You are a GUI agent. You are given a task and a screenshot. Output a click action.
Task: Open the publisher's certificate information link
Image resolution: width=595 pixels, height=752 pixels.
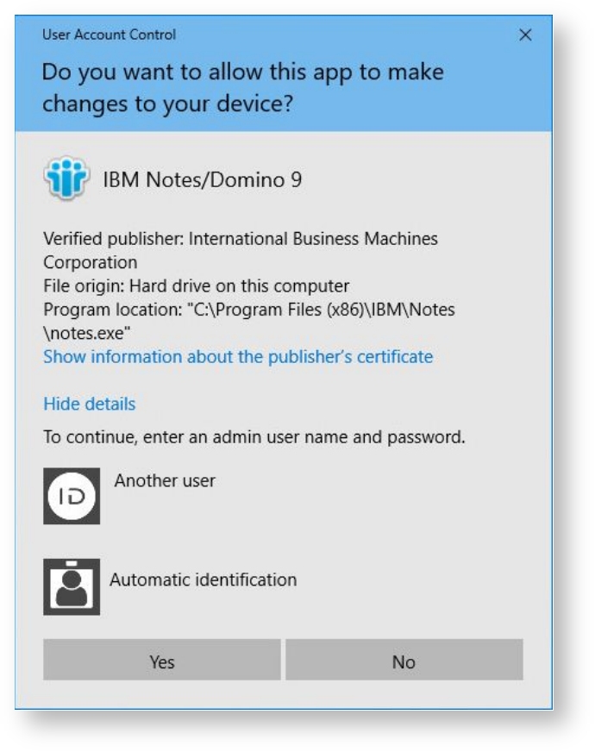pyautogui.click(x=238, y=356)
